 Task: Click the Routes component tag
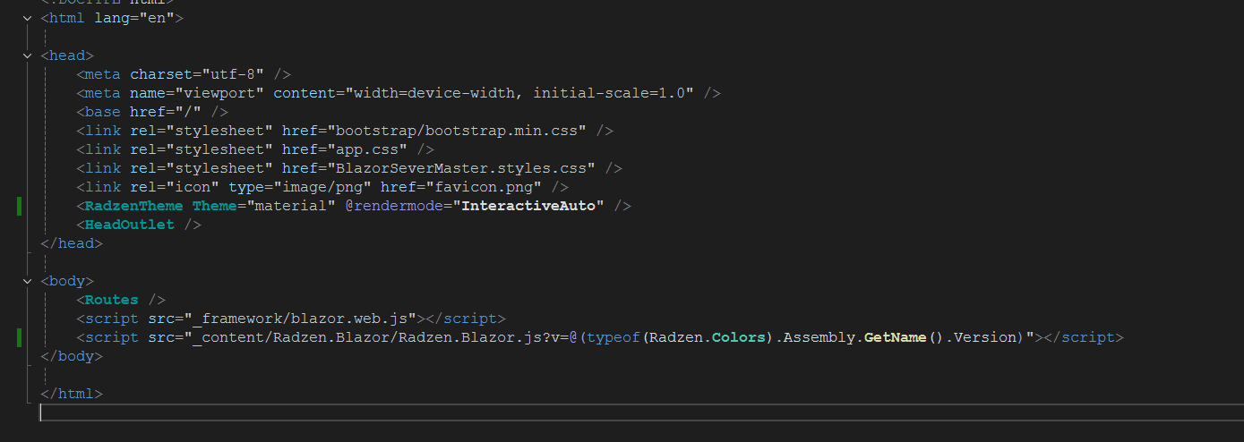[x=112, y=300]
